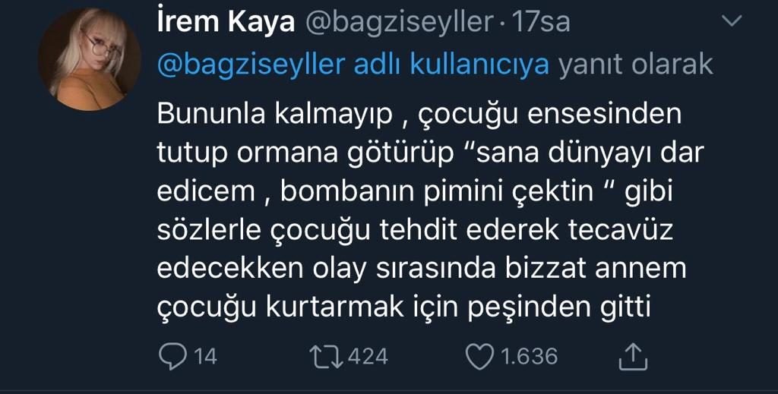
Task: Click the tweet line starting 'tutup ormana'
Action: tap(431, 153)
